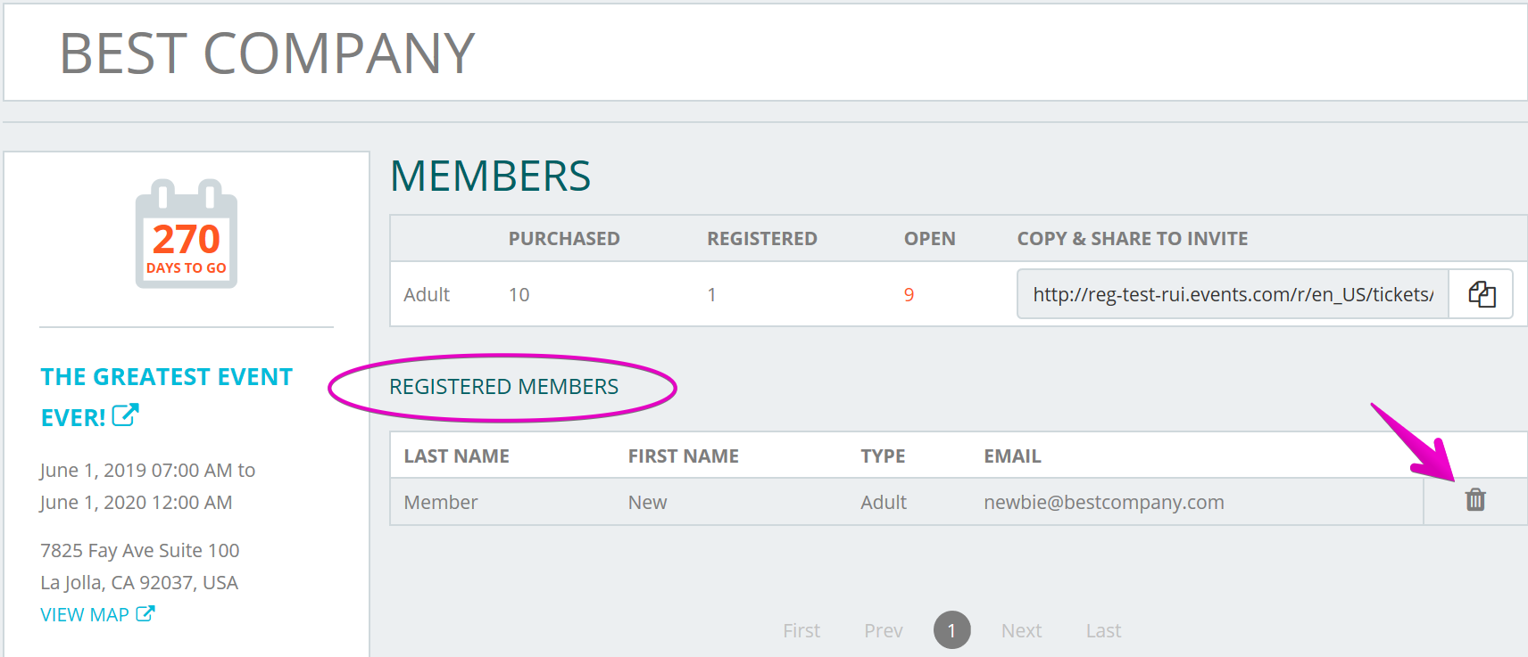Click the EMAIL column header
The height and width of the screenshot is (657, 1528).
coord(1012,456)
